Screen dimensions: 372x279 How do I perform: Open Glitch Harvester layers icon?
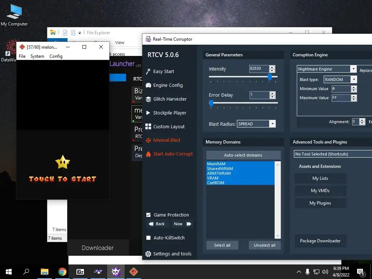[x=148, y=99]
